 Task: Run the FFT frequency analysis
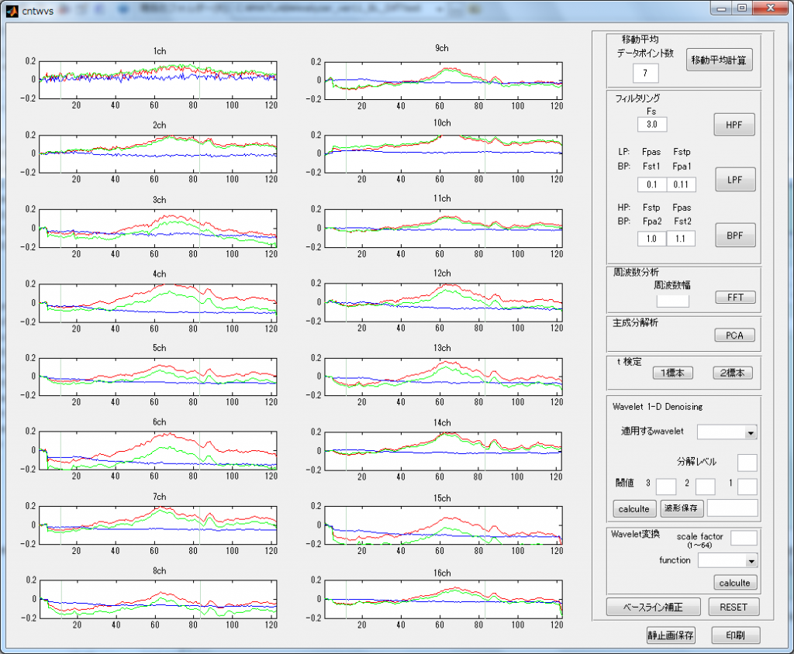(734, 297)
